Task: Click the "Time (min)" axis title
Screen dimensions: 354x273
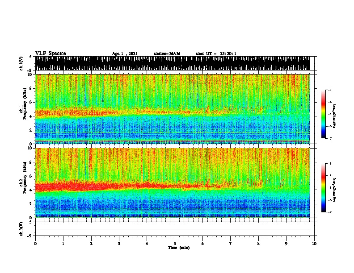Action: (x=179, y=248)
